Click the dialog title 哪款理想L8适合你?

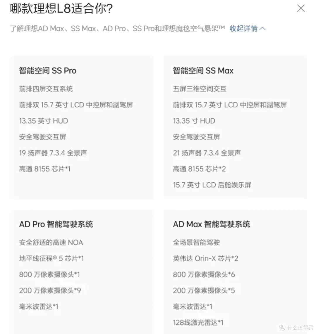pos(61,8)
